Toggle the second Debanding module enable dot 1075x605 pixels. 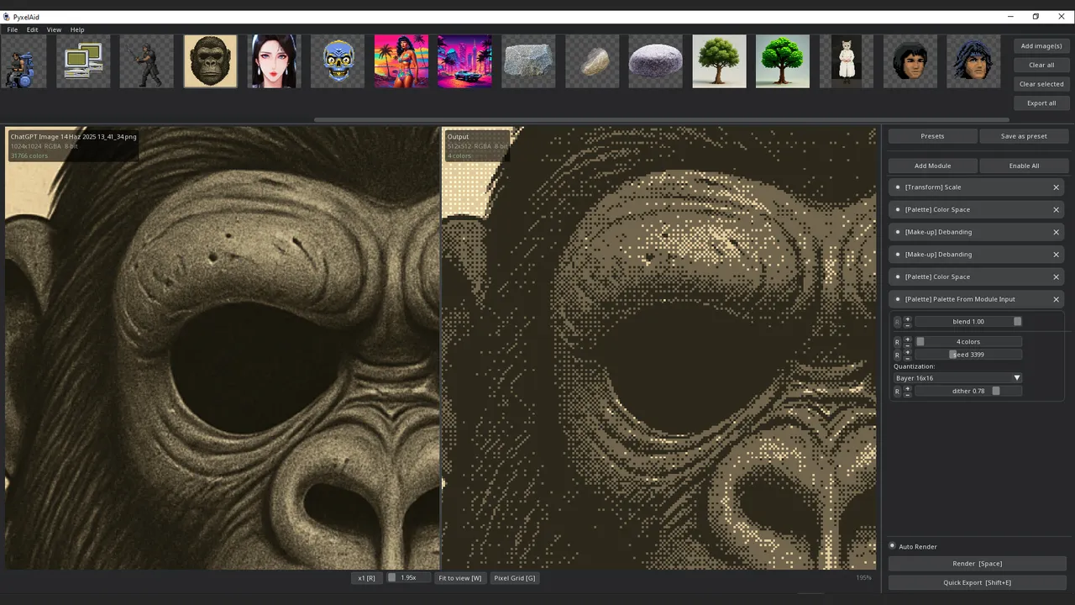[898, 255]
